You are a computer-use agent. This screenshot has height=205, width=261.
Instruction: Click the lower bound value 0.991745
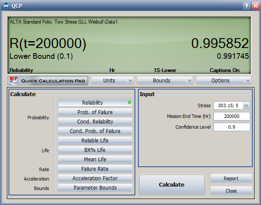(x=233, y=56)
